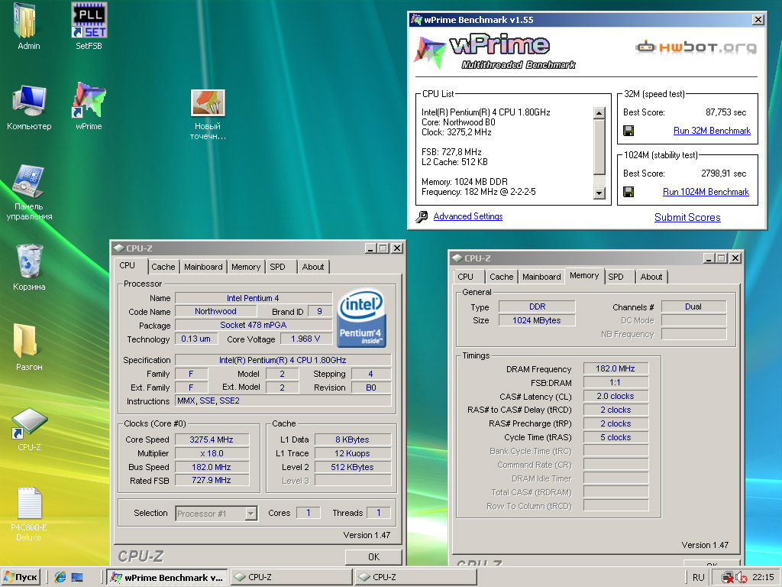
Task: Select second CPU-Z taskbar button
Action: [x=416, y=578]
